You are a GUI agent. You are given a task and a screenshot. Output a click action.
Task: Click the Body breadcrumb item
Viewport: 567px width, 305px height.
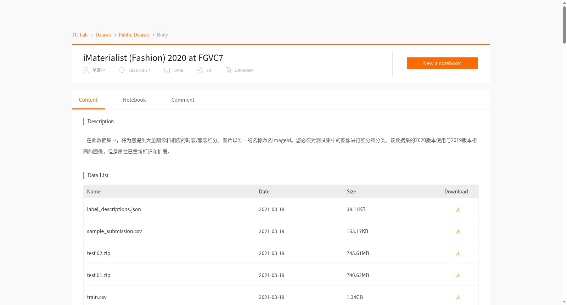[x=162, y=35]
